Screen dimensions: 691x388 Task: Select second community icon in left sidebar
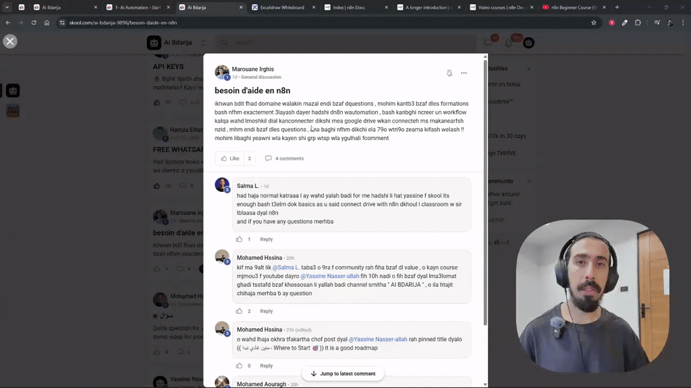[13, 111]
